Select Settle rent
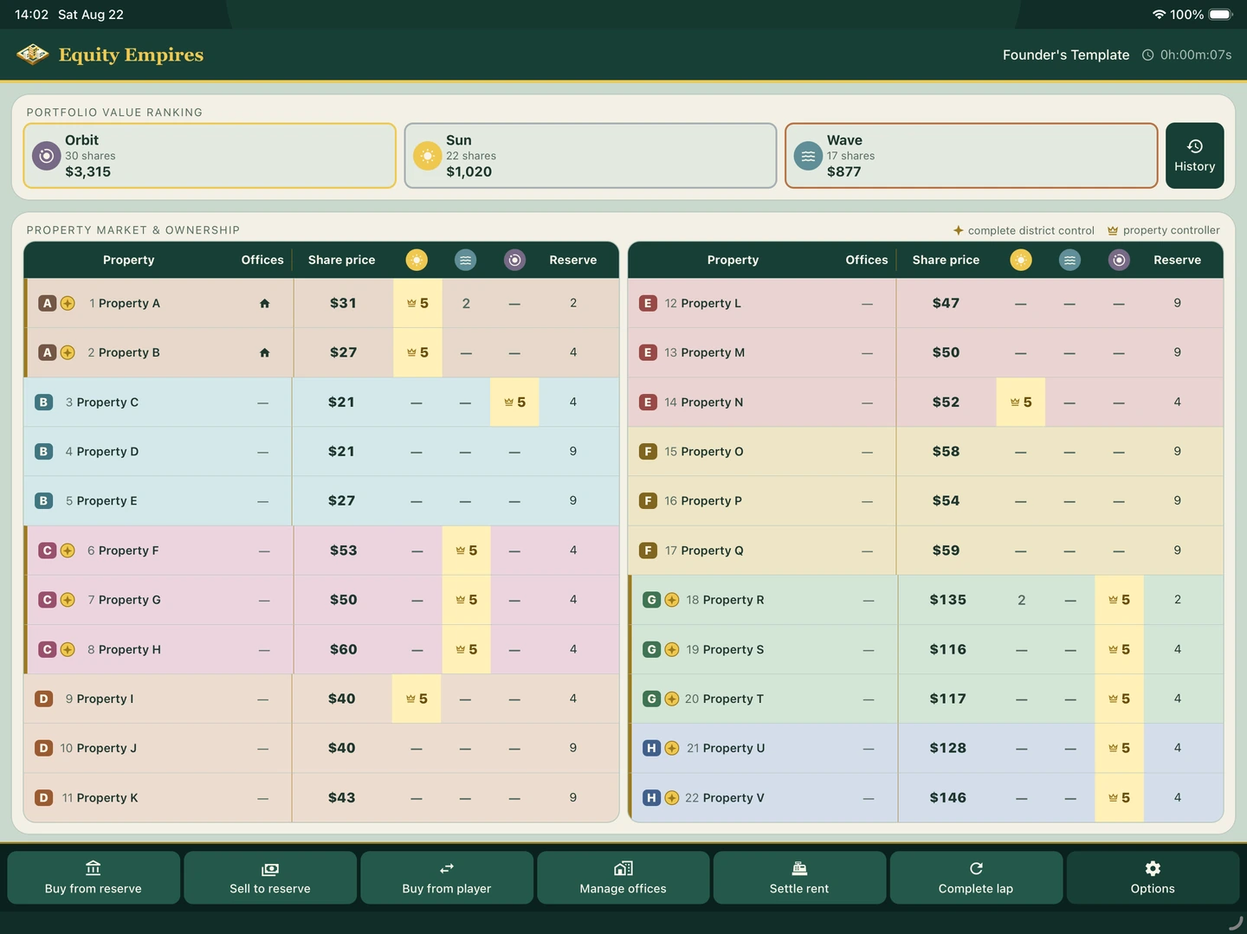 [799, 878]
